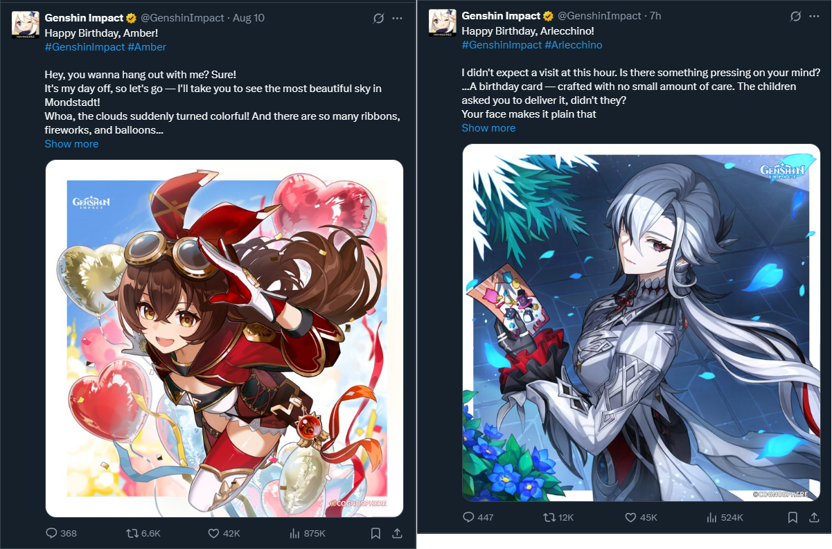Open the more options menu on Arlecchino tweet
The height and width of the screenshot is (549, 832).
(814, 15)
